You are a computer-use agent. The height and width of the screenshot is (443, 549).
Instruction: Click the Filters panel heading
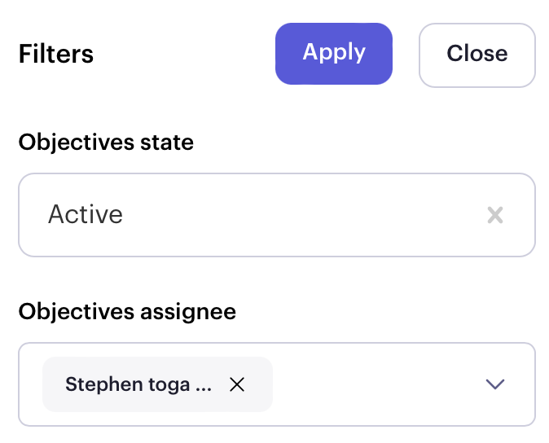tap(56, 54)
